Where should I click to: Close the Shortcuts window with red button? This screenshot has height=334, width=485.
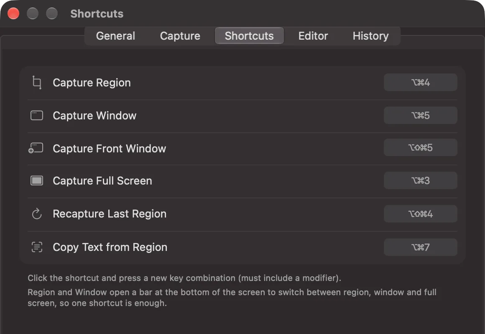click(x=13, y=14)
